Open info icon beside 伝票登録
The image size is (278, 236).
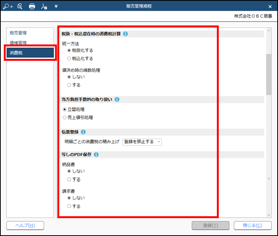click(83, 132)
